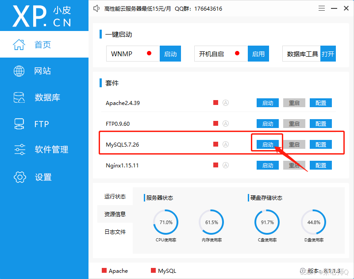
Task: Click the gear icon for 设置
Action: coord(20,177)
